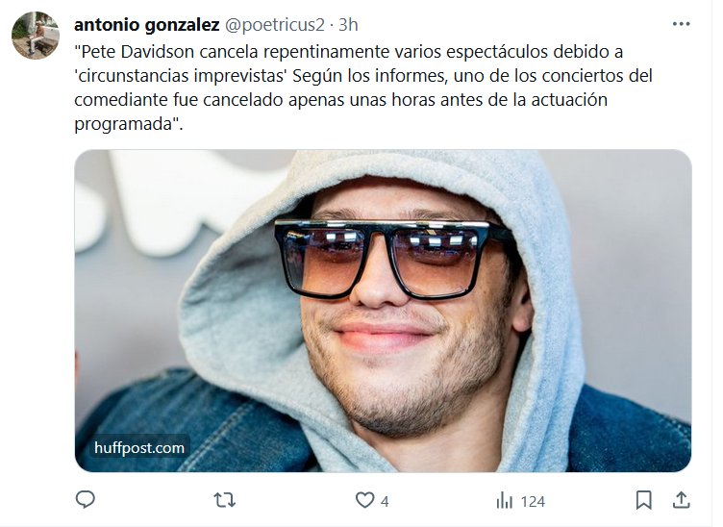Open view analytics bar chart icon

click(x=505, y=500)
